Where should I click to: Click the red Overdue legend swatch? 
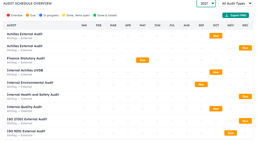tap(8, 15)
